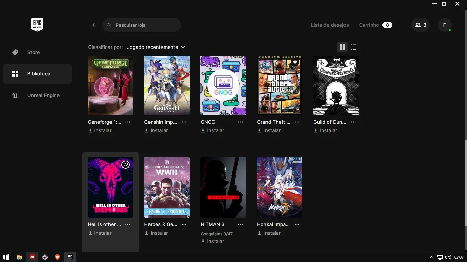Open File Explorer from the taskbar

20,257
